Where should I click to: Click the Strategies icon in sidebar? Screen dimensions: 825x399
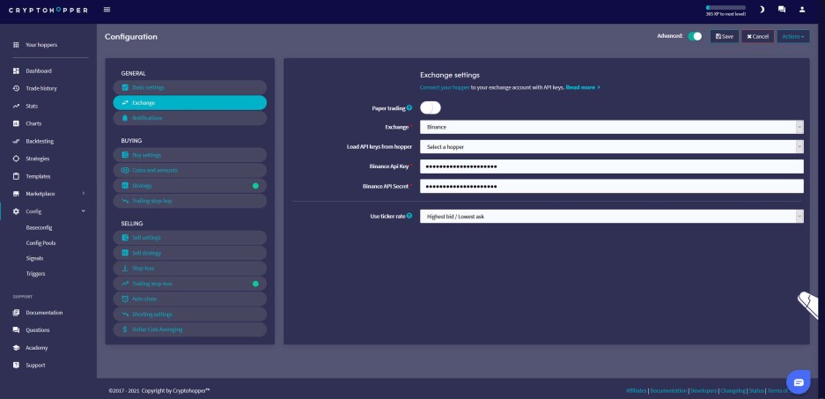click(x=16, y=159)
